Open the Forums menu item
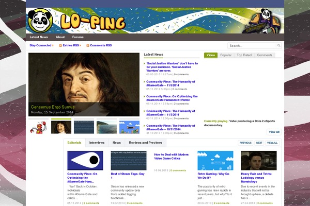The image size is (310, 206). click(x=78, y=37)
